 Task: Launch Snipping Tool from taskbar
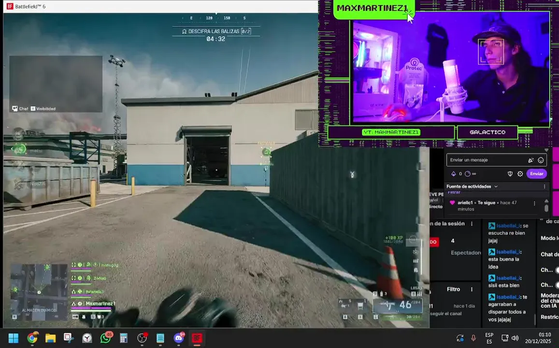(69, 338)
